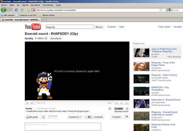Click the Buscar search button

tap(99, 27)
